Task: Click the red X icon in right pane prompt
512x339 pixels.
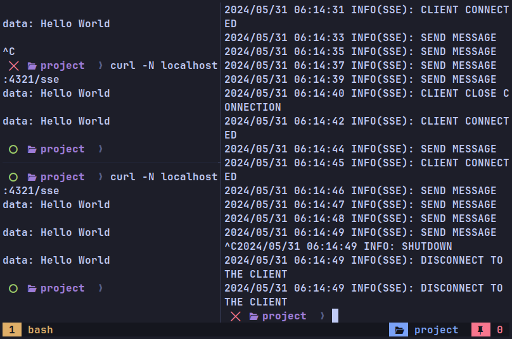Action: [236, 316]
